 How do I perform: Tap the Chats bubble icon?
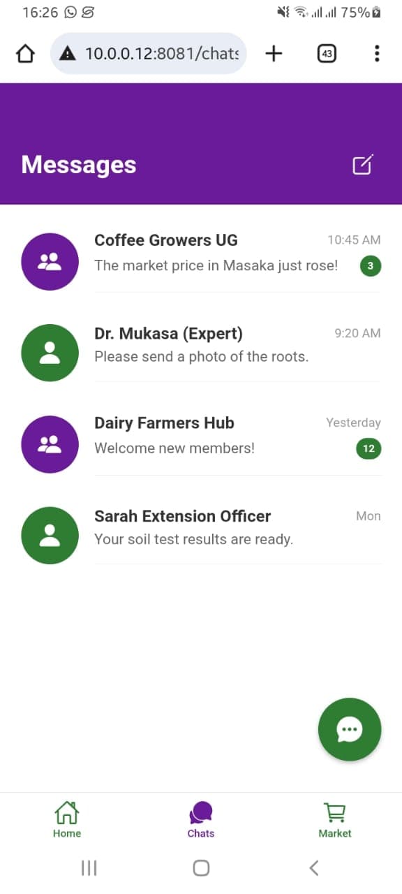201,814
